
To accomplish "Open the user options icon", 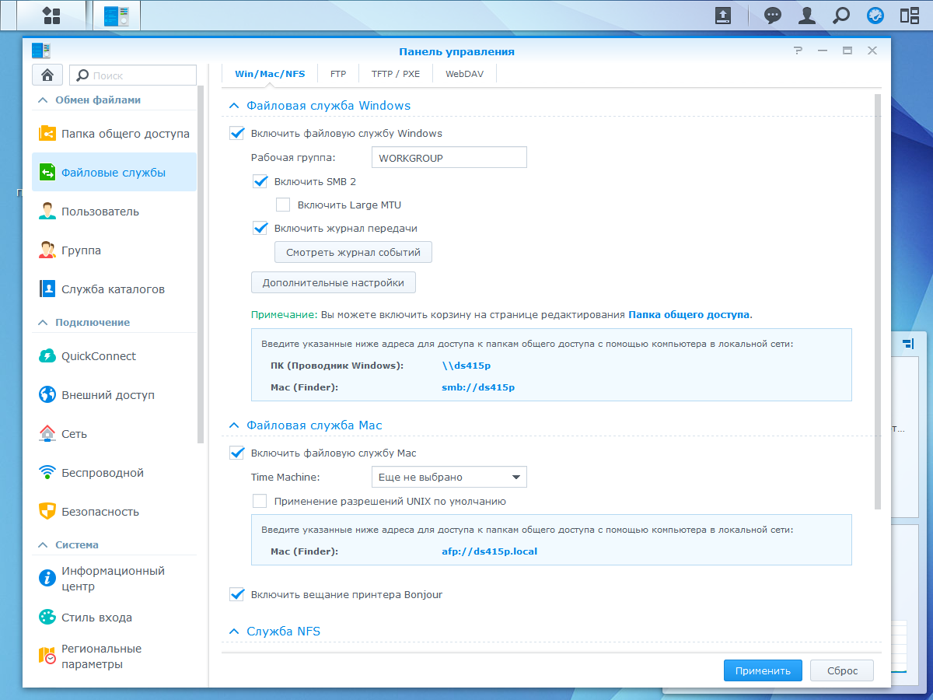I will tap(807, 15).
